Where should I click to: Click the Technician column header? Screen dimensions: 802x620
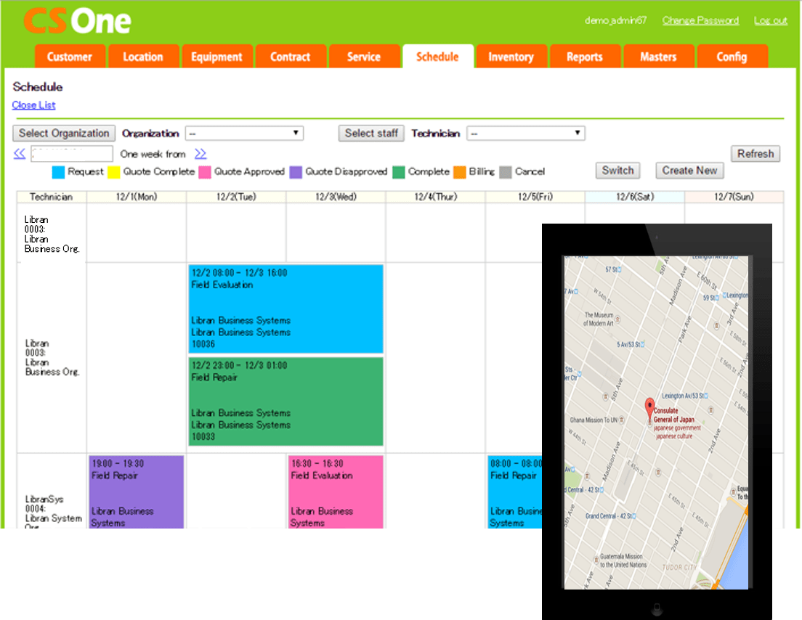[x=51, y=197]
